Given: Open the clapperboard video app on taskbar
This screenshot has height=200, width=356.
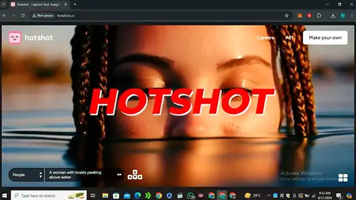Looking at the screenshot, I should click(180, 196).
